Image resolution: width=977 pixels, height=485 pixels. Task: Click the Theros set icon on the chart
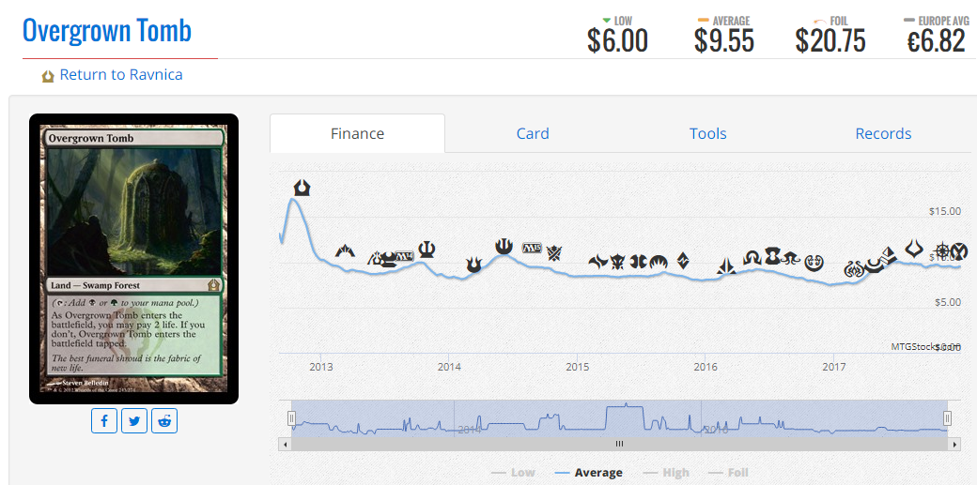426,250
